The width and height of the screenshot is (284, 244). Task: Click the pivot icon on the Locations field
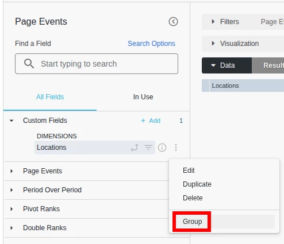[x=135, y=148]
